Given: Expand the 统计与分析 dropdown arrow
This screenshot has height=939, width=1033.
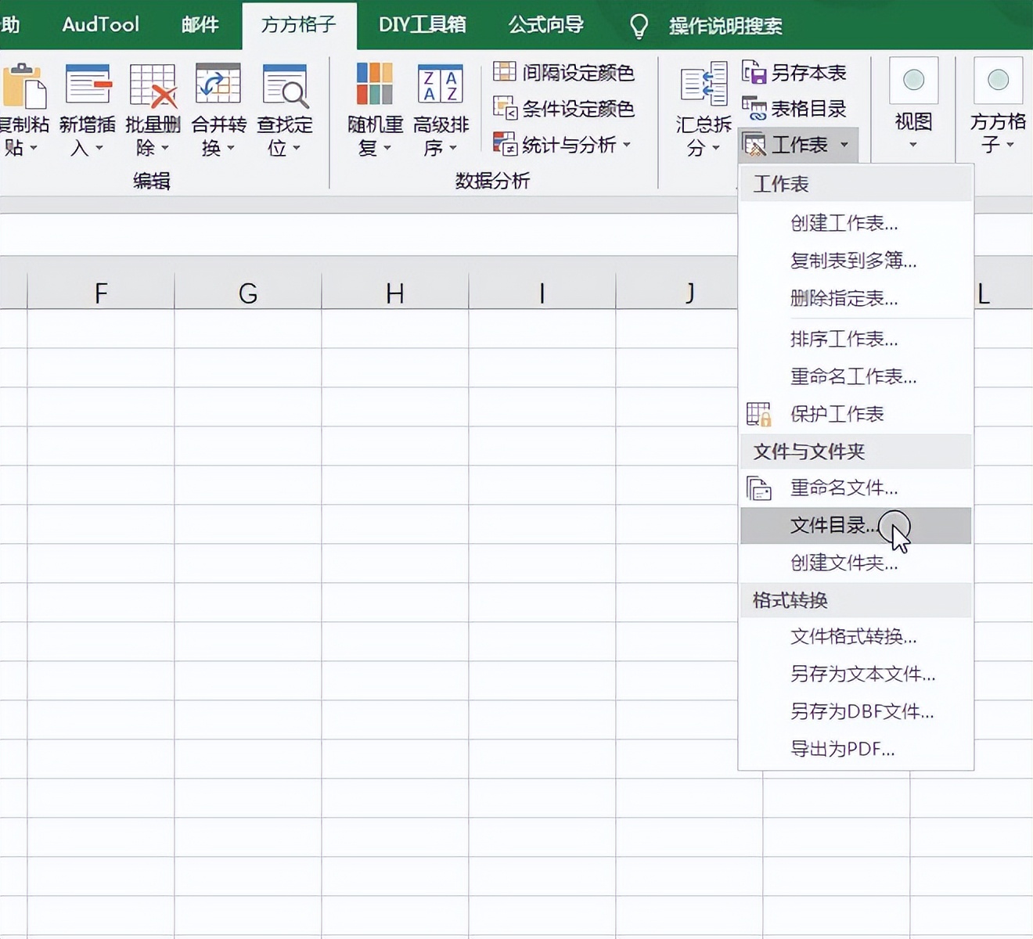Looking at the screenshot, I should coord(628,145).
